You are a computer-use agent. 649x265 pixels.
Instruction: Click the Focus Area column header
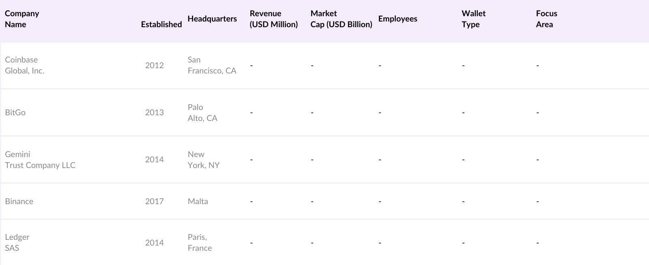546,19
